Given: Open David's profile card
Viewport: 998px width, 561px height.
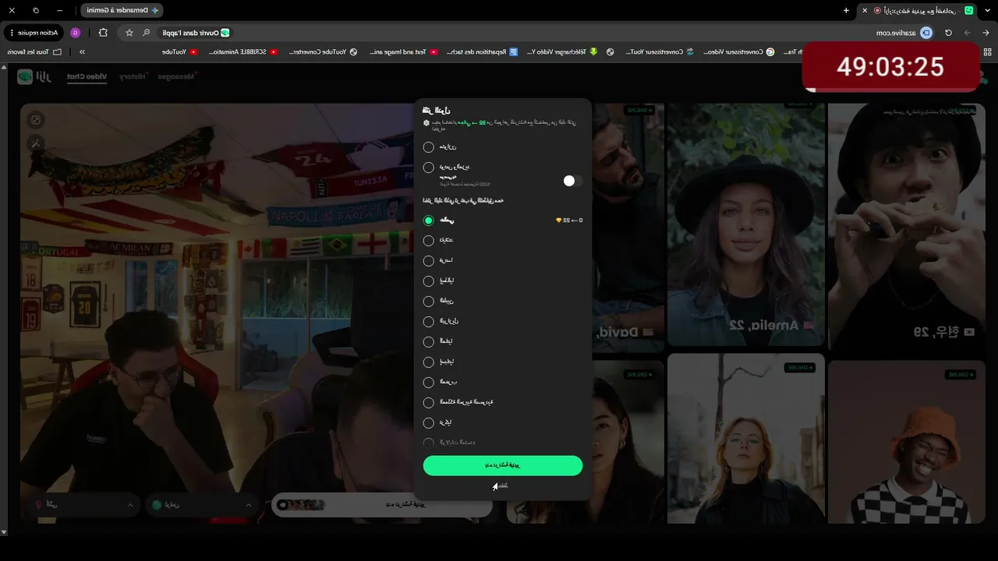Looking at the screenshot, I should click(628, 224).
